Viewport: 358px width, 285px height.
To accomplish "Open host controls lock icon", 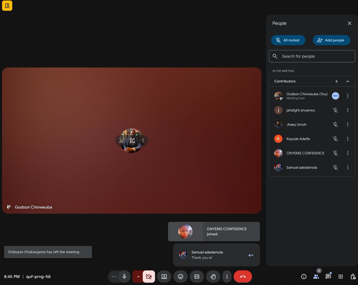I will click(353, 277).
